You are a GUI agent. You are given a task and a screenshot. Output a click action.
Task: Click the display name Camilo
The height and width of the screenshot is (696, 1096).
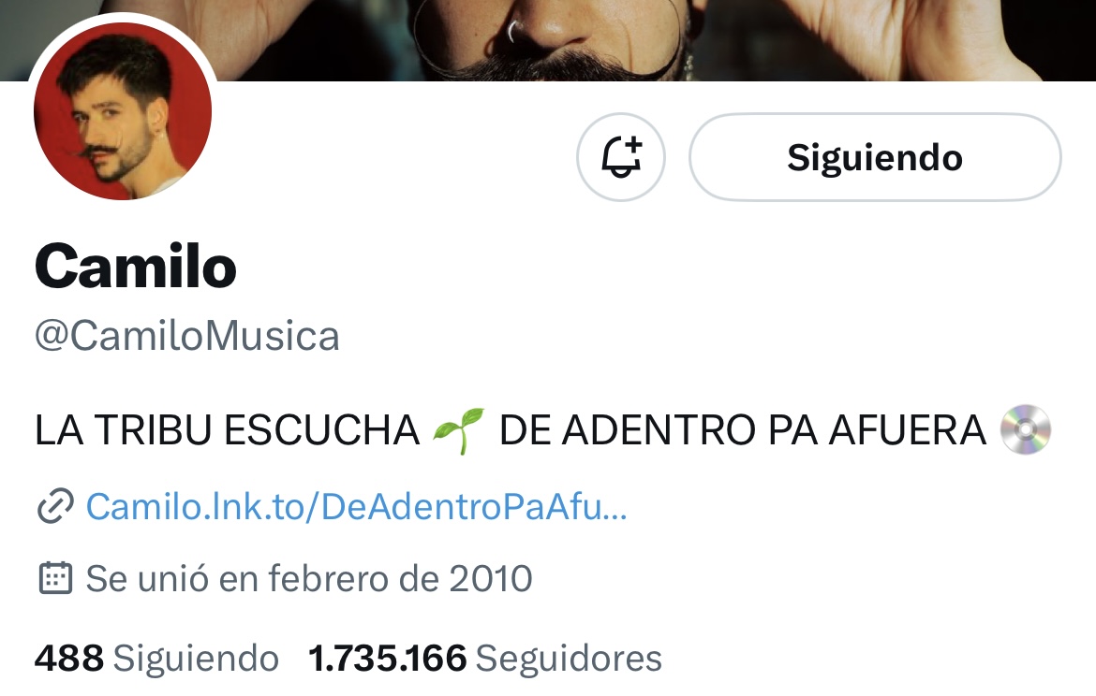pos(136,266)
